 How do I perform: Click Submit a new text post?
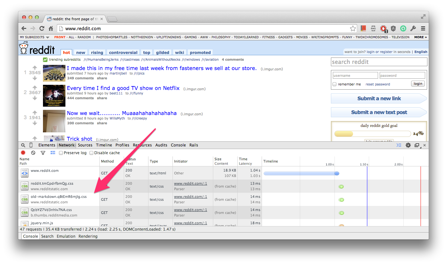tap(379, 112)
